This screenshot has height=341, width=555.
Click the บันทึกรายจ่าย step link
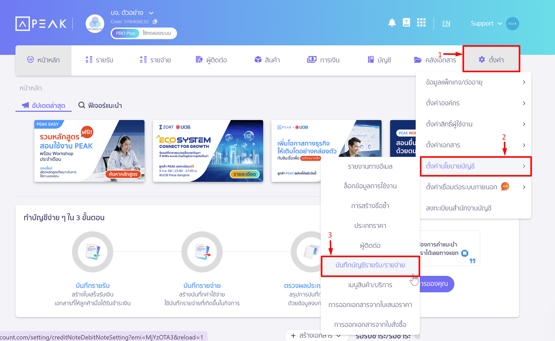[202, 285]
